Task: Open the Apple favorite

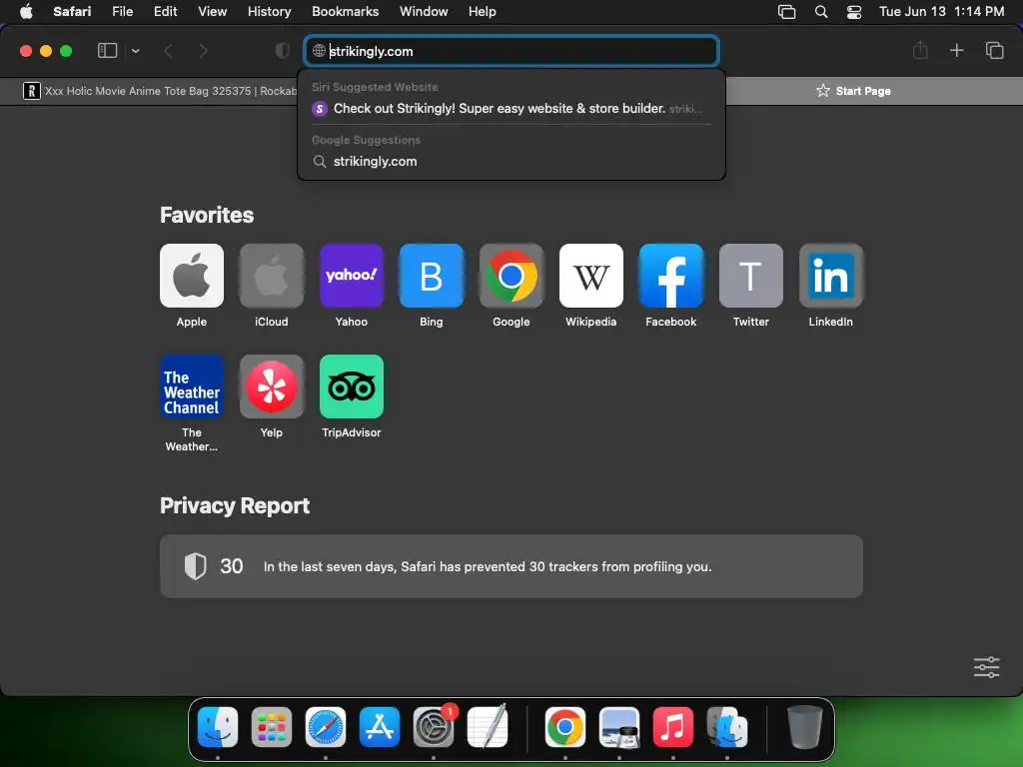Action: 191,276
